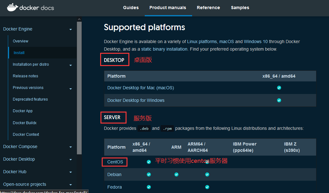Click the macOS link in paragraph
This screenshot has width=329, height=193.
click(x=226, y=41)
